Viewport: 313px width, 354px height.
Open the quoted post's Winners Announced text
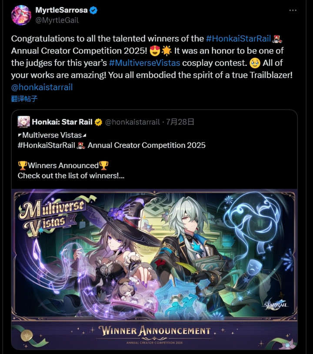(63, 166)
